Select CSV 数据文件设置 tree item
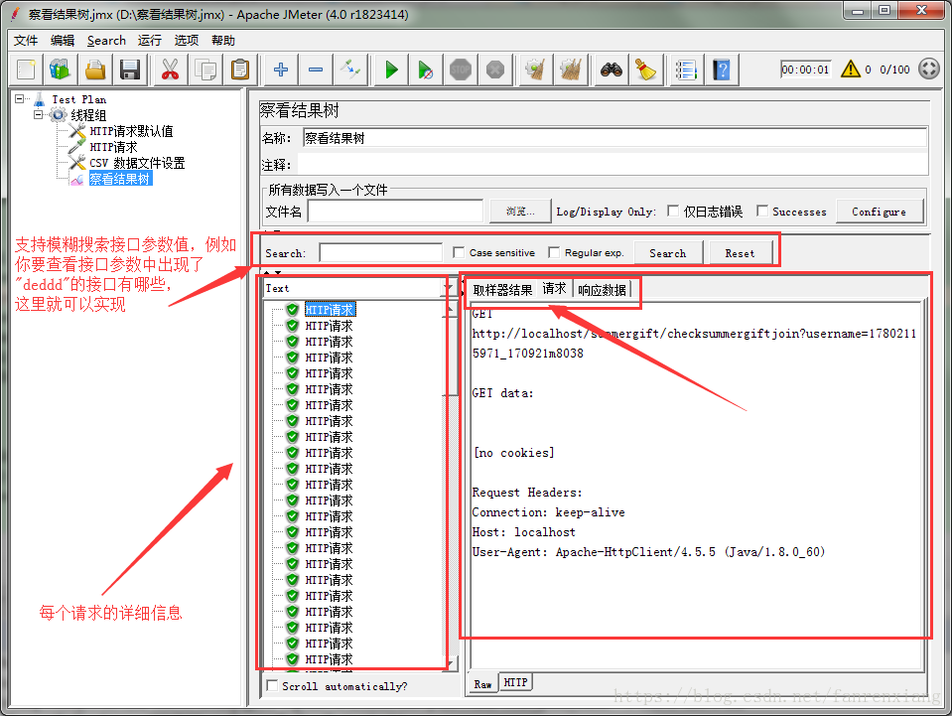Image resolution: width=952 pixels, height=716 pixels. point(137,162)
